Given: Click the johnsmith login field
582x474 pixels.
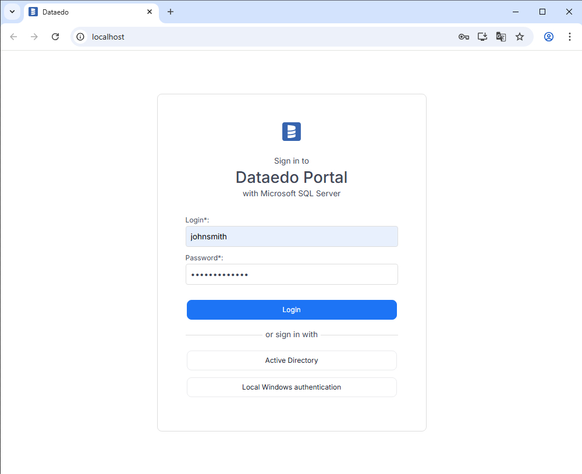Looking at the screenshot, I should pyautogui.click(x=291, y=236).
